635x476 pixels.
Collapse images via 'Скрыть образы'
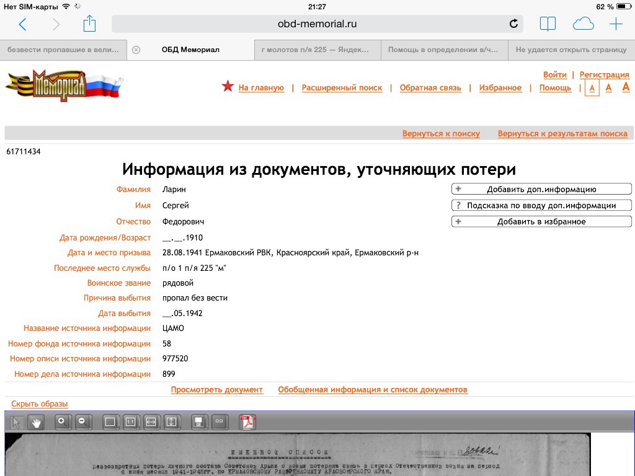coord(40,404)
